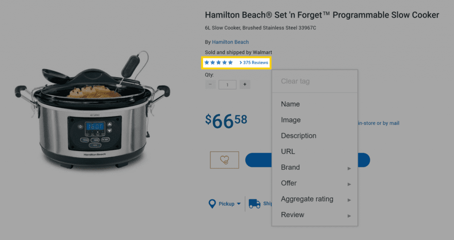Click the Pickup location pin icon
The width and height of the screenshot is (454, 240).
pyautogui.click(x=212, y=204)
